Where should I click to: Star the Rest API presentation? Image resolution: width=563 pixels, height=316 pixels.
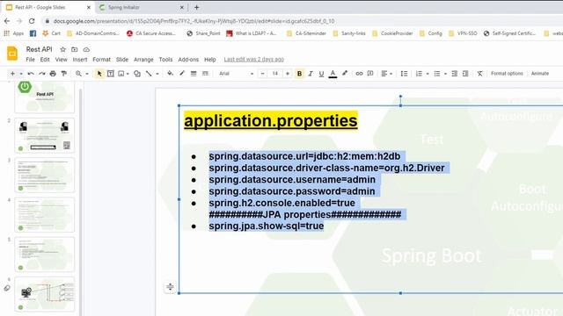coord(62,49)
